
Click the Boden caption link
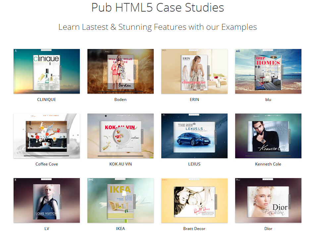pos(121,100)
